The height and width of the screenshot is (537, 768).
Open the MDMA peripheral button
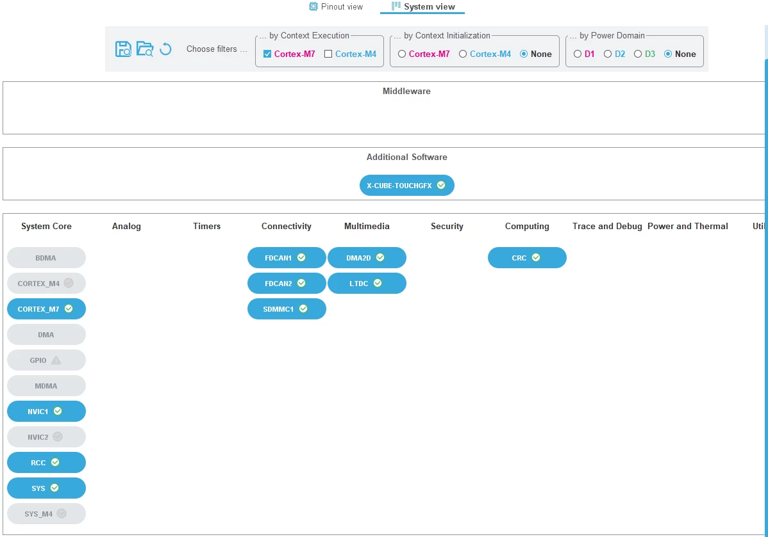click(46, 386)
